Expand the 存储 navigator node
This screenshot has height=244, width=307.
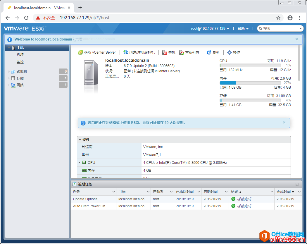[x=9, y=78]
